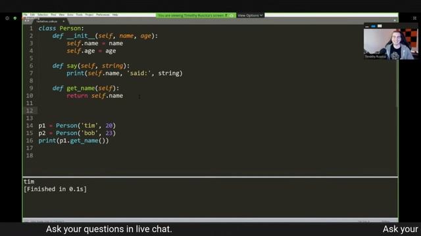The image size is (421, 236).
Task: Open the View menu
Action: click(61, 14)
